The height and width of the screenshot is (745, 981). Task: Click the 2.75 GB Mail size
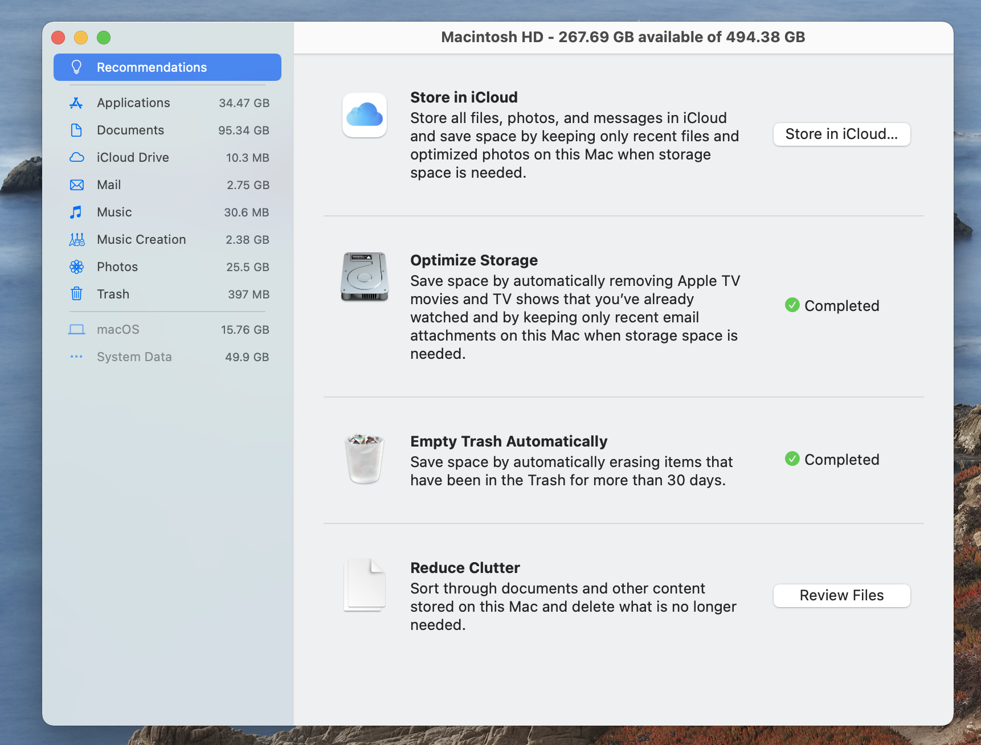[248, 185]
